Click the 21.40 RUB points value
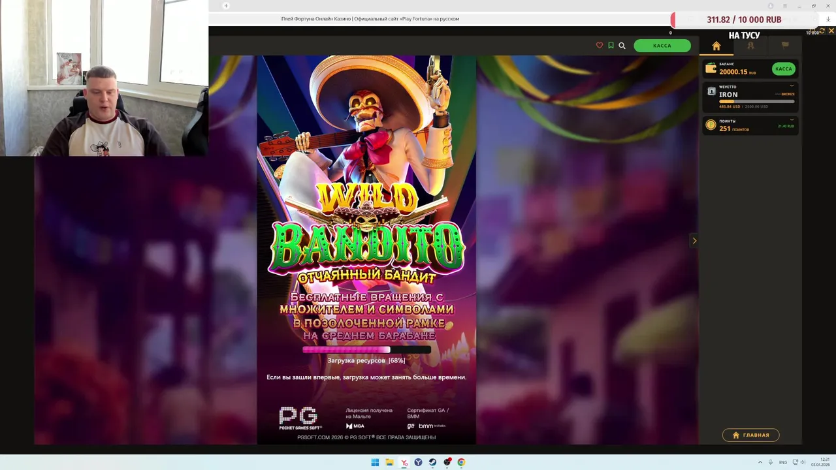This screenshot has height=470, width=836. pyautogui.click(x=786, y=126)
